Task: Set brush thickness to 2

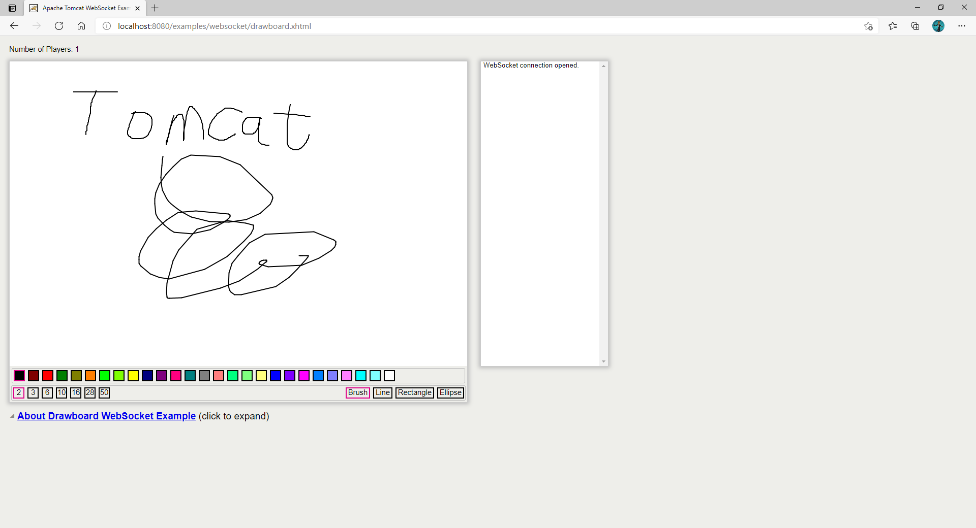Action: click(x=19, y=392)
